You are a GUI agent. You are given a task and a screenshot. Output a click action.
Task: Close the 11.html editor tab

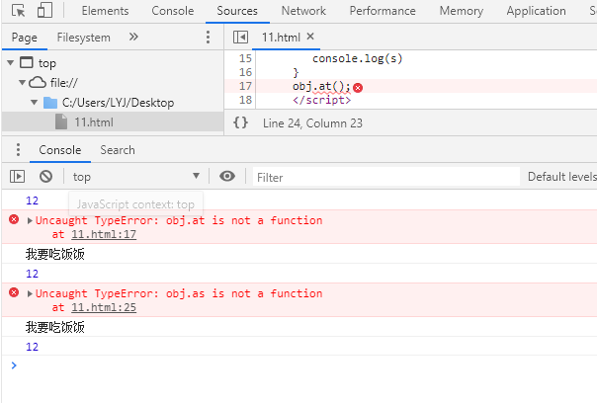point(310,37)
